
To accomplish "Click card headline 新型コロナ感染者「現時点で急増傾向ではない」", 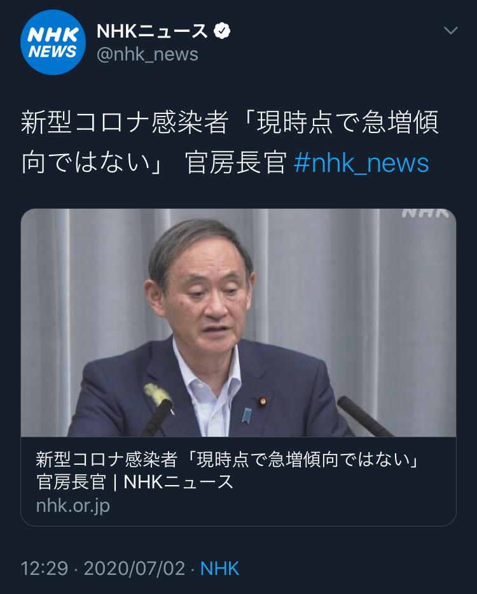I will pyautogui.click(x=228, y=460).
